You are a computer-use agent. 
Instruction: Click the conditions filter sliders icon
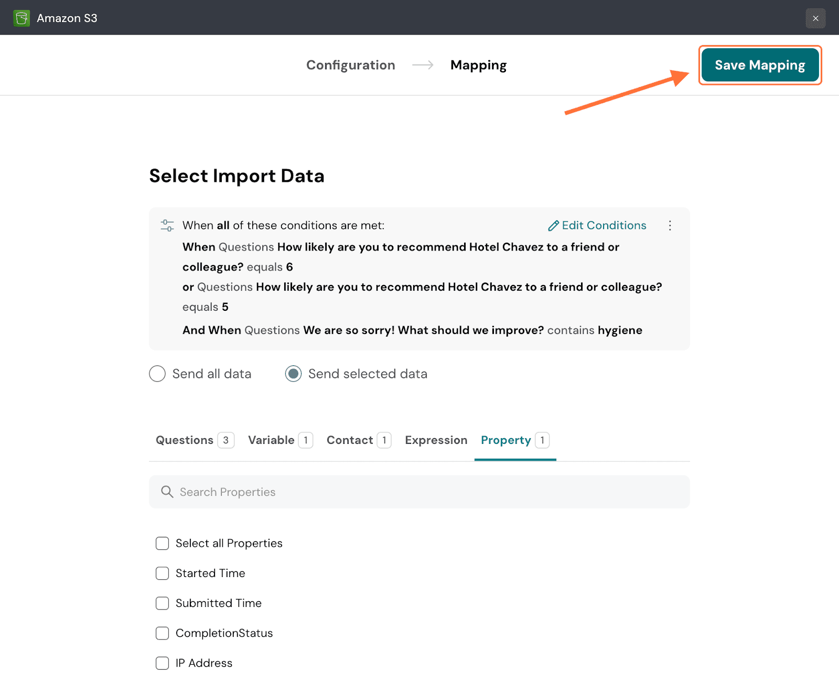pos(167,225)
